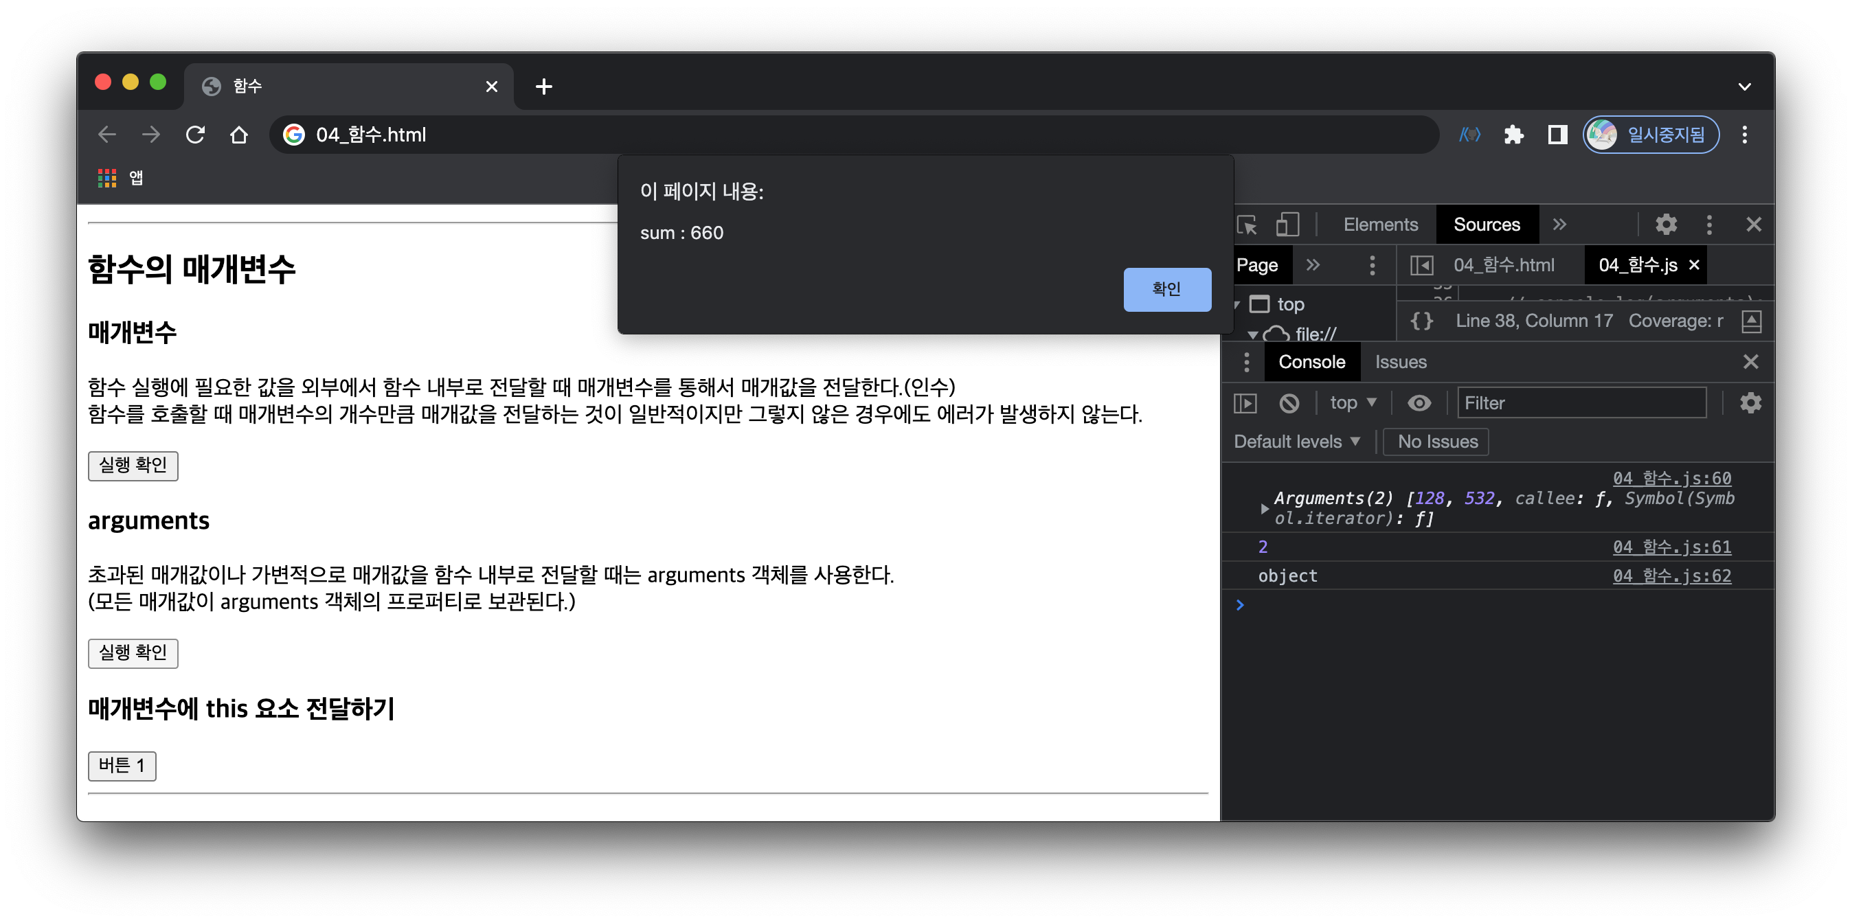1852x923 pixels.
Task: Open the top context dropdown in console
Action: point(1353,403)
